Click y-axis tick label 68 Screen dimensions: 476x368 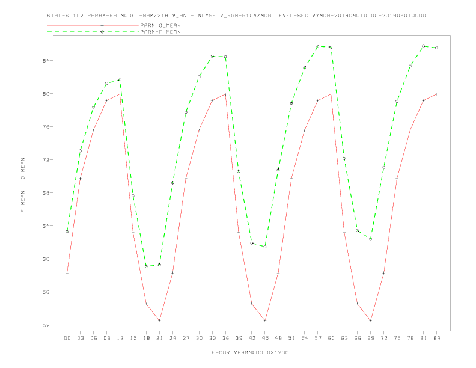pos(46,193)
